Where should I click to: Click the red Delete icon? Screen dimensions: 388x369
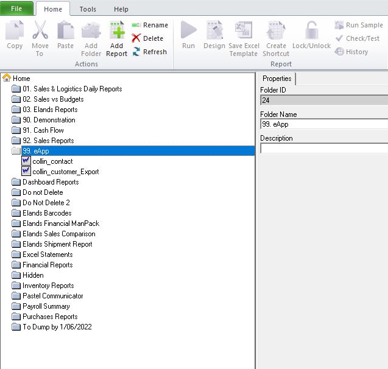[x=136, y=38]
